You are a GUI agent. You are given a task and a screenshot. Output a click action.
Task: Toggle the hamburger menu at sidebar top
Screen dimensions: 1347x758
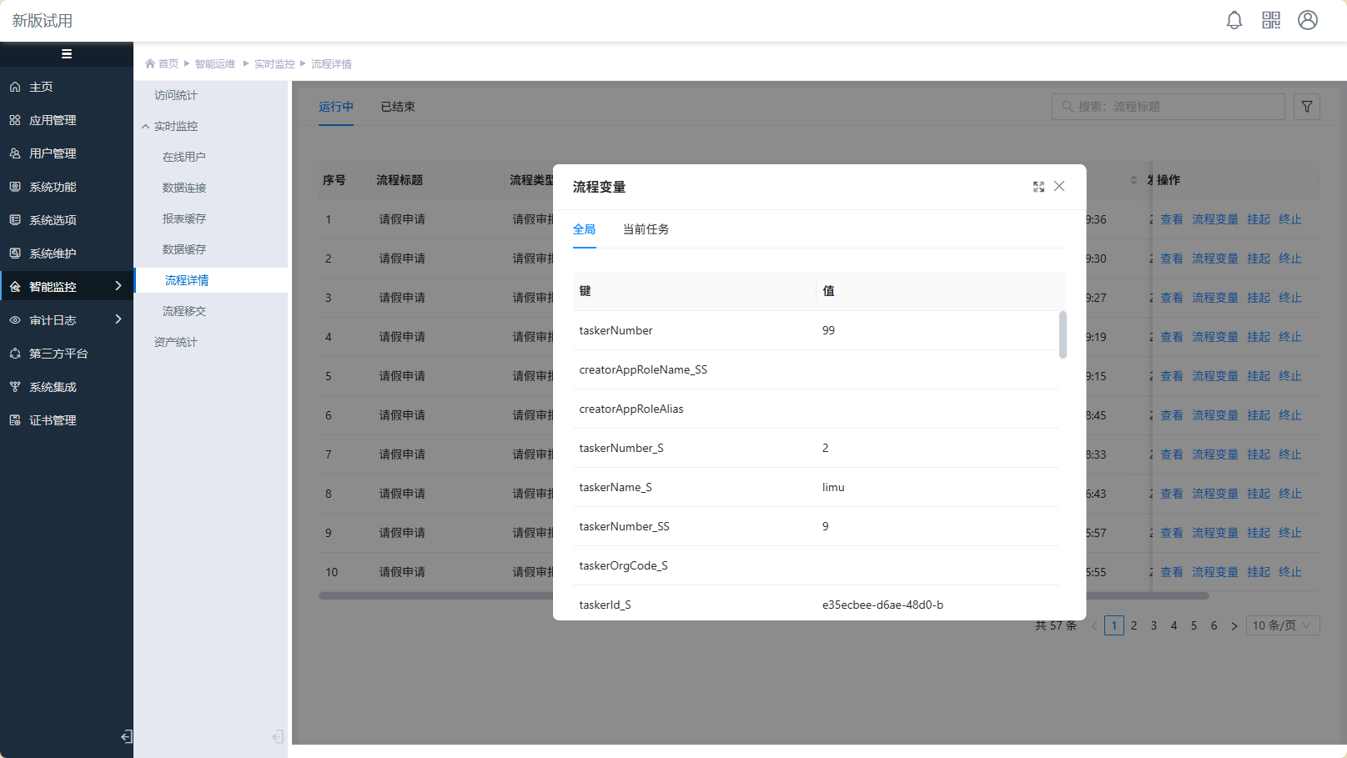pyautogui.click(x=67, y=54)
